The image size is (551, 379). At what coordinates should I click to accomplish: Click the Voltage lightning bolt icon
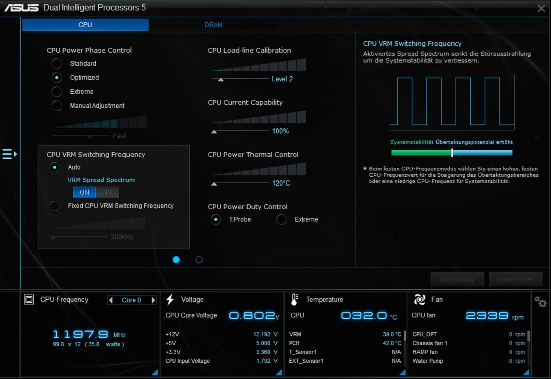click(170, 300)
